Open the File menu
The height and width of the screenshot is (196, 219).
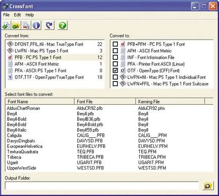pos(6,15)
